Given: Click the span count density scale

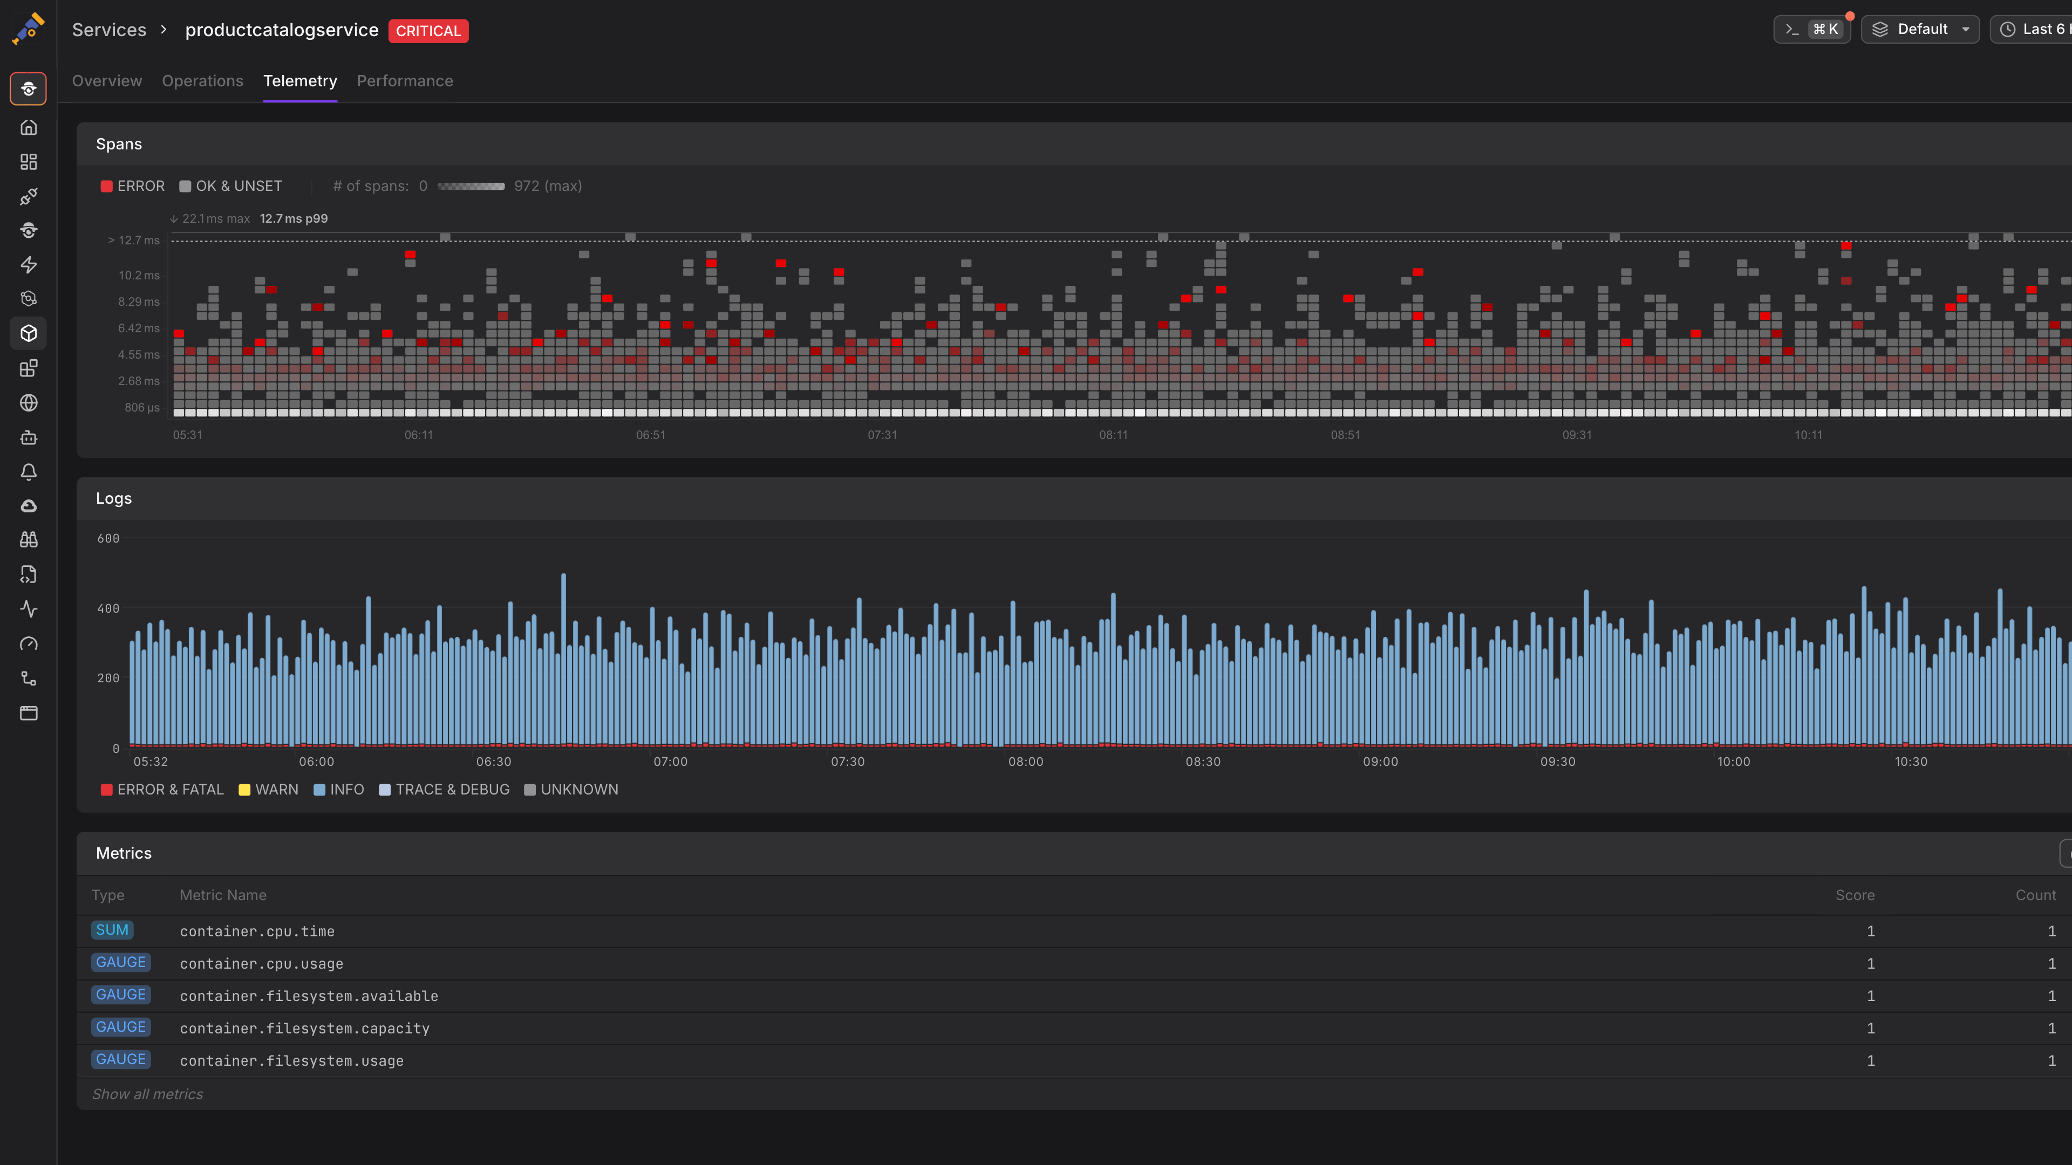Looking at the screenshot, I should 471,186.
